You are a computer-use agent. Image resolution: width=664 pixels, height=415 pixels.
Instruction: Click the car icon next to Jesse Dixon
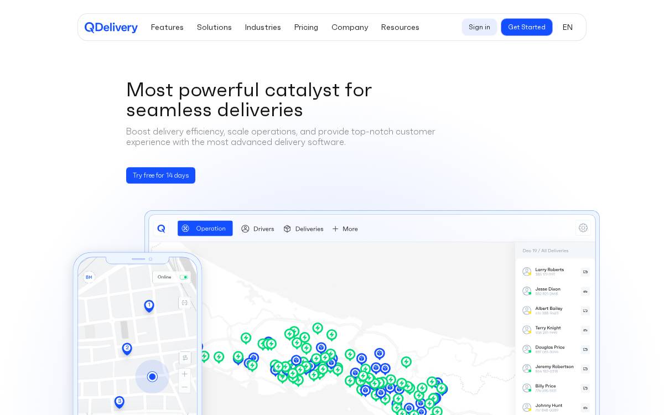click(585, 292)
